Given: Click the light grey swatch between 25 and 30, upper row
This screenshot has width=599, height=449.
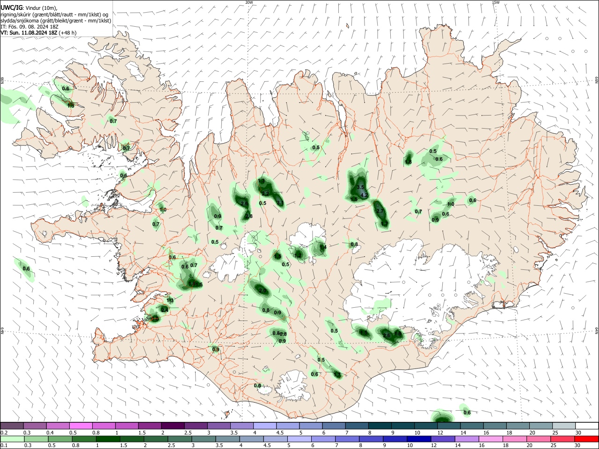Looking at the screenshot, I should click(564, 426).
